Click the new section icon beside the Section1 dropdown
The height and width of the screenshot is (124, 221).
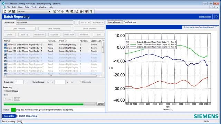[55, 11]
